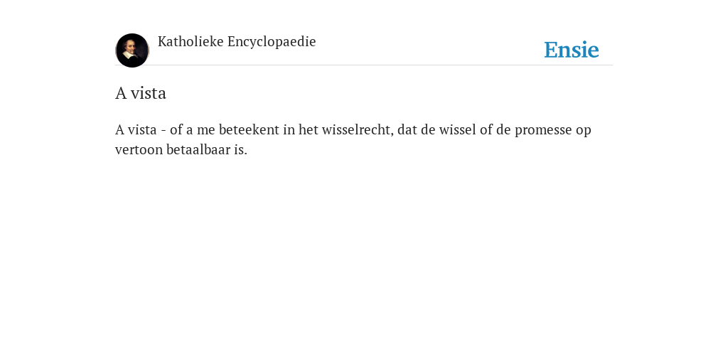Click 'A vista' at the paragraph start

pos(136,129)
